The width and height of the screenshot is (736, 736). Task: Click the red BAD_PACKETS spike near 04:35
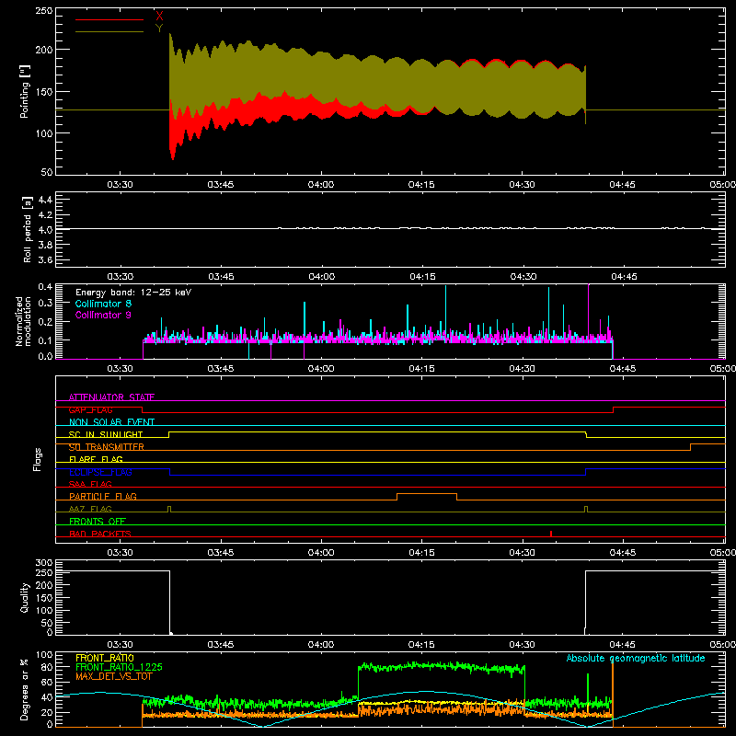tap(550, 534)
